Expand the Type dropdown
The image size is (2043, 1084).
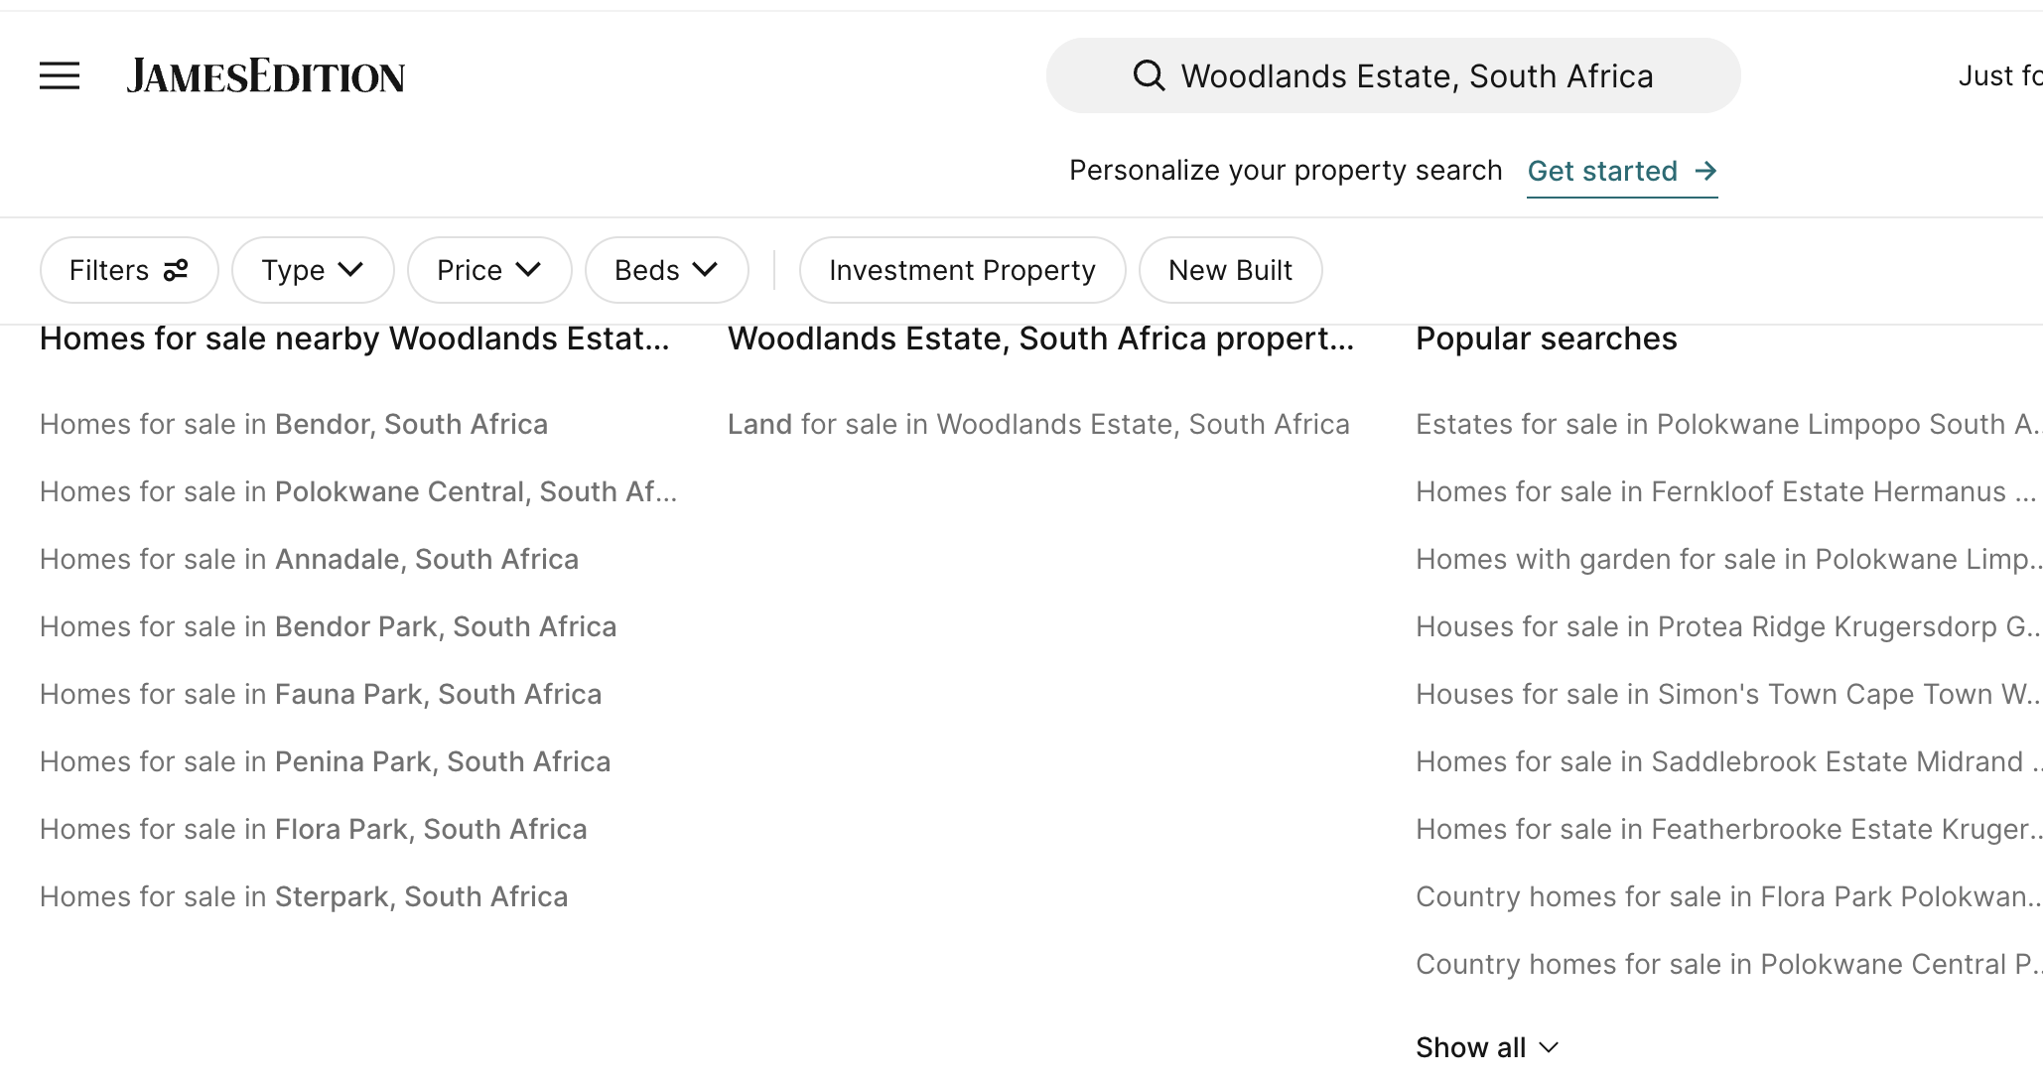[313, 270]
